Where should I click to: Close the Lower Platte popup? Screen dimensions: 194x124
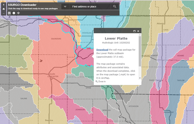click(138, 31)
